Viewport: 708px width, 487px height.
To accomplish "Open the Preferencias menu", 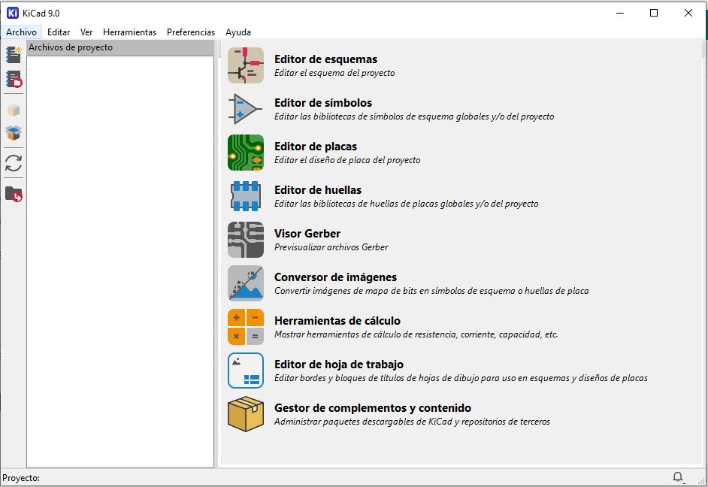I will [191, 32].
